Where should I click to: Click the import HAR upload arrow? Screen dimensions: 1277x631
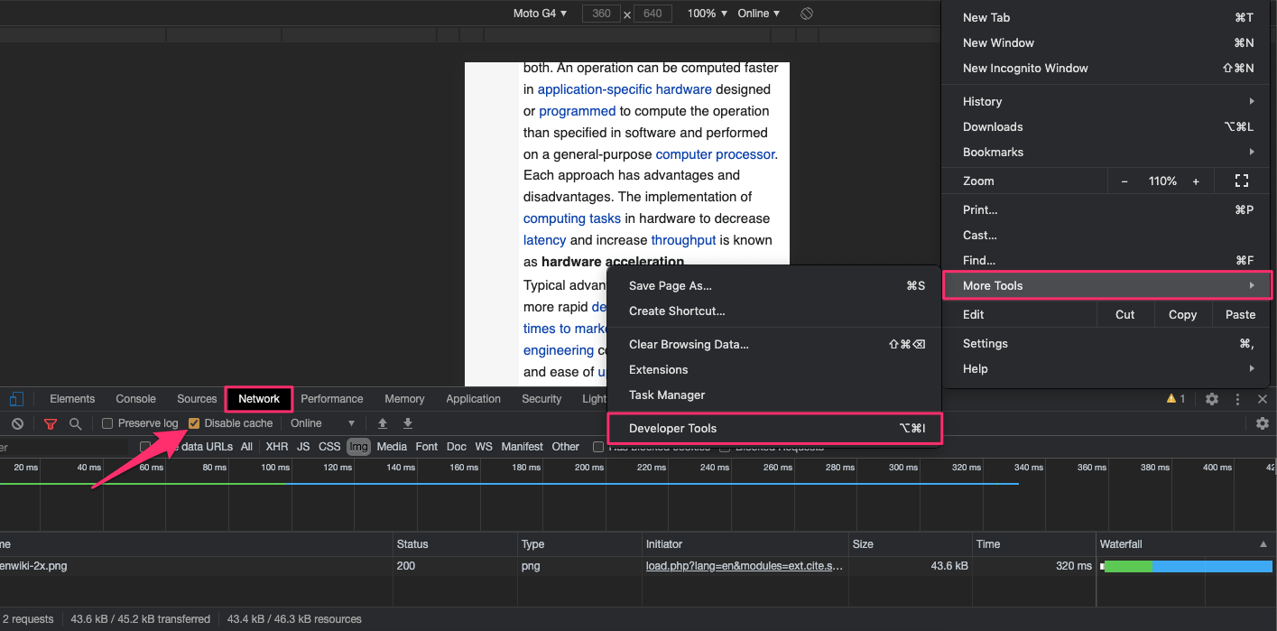point(383,423)
